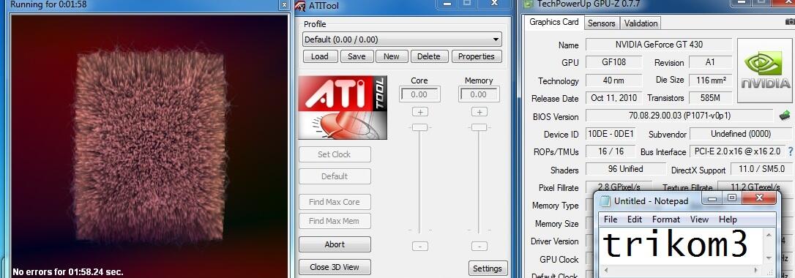Click the Load profile button

[320, 56]
